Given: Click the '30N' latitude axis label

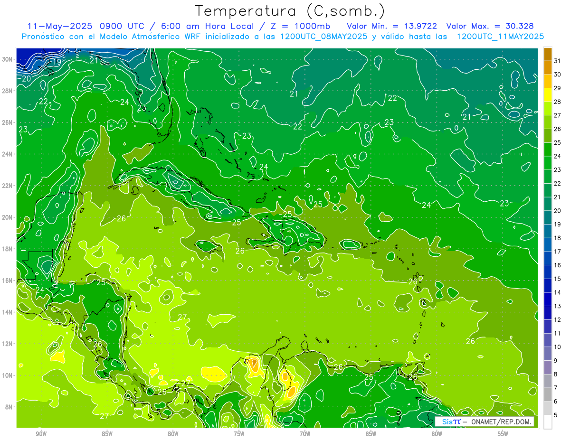Looking at the screenshot, I should (x=8, y=59).
